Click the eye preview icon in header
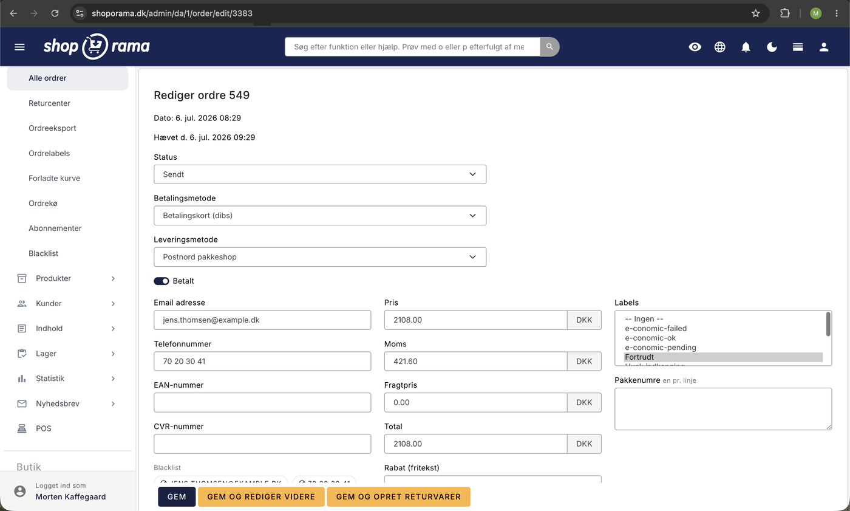This screenshot has height=511, width=850. click(x=695, y=47)
